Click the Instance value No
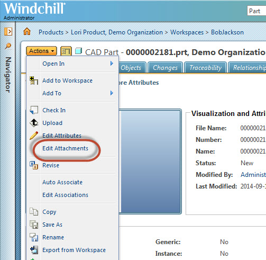Image resolution: width=266 pixels, height=260 pixels. [224, 254]
